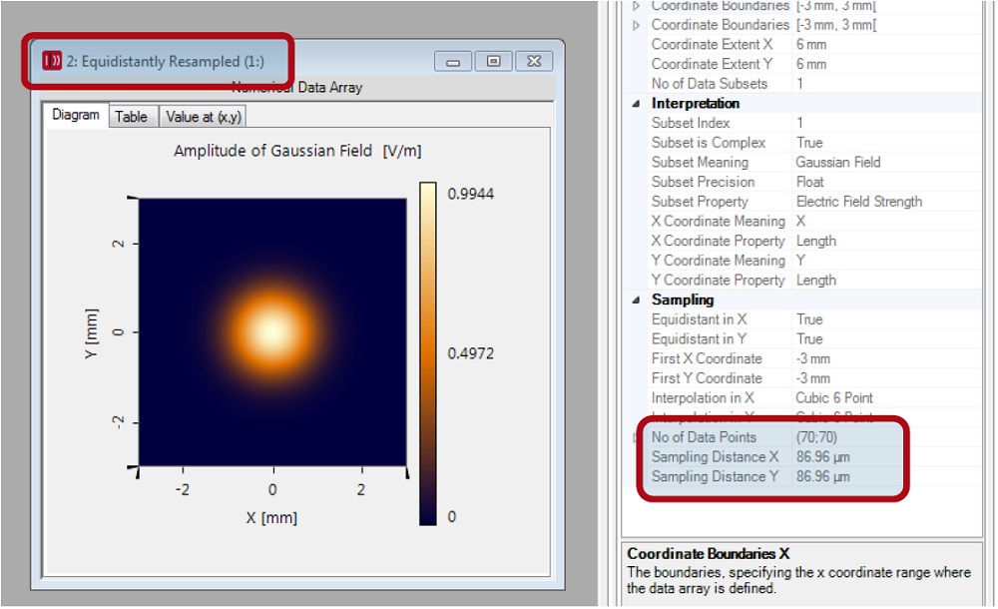
Task: Click the Gaussian Field value cell
Action: click(x=838, y=163)
